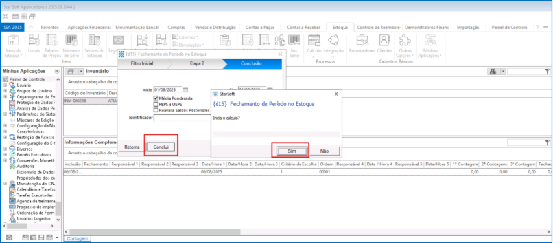
Task: Click the SSA 2025 application button
Action: pos(12,27)
